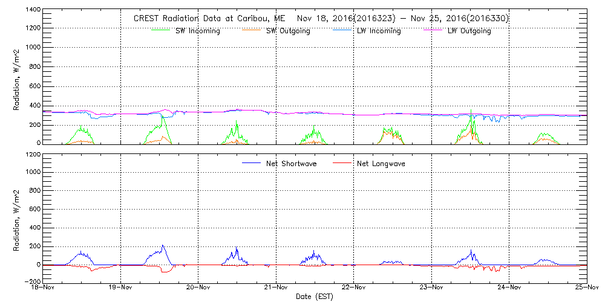Viewport: 605px width, 302px height.
Task: Select the SW Outgoing legend label
Action: tap(288, 31)
